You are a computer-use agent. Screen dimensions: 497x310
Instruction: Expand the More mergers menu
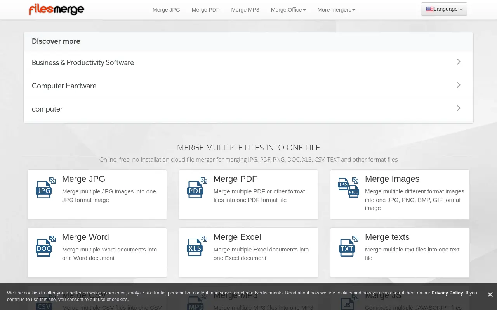pyautogui.click(x=336, y=10)
